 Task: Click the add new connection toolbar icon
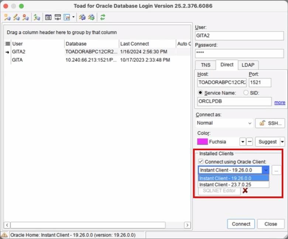pyautogui.click(x=7, y=17)
